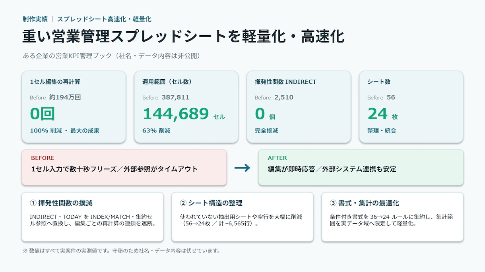Select the card title シート数
The width and height of the screenshot is (485, 272).
[x=379, y=82]
